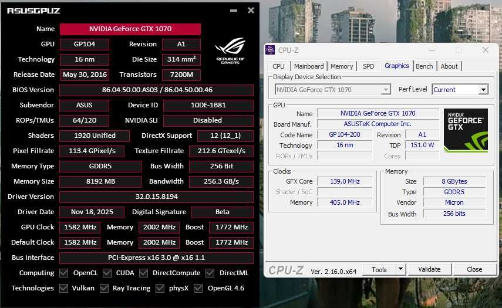Click the ROPs/TMUs 64/120 value
This screenshot has height=308, width=502.
click(85, 121)
